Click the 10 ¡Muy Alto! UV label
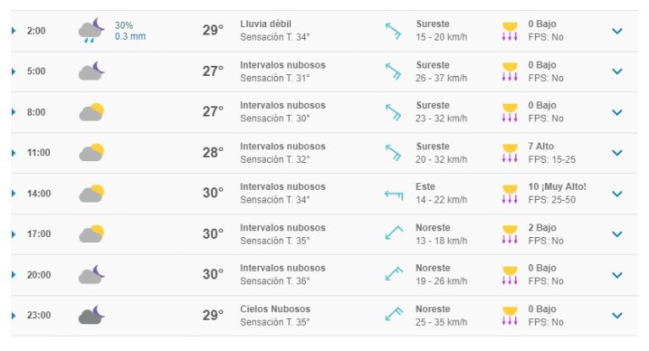 [557, 186]
